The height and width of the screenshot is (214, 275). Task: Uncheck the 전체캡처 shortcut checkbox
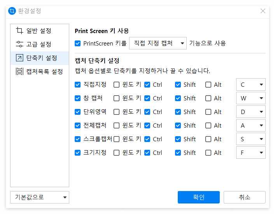[x=77, y=126]
